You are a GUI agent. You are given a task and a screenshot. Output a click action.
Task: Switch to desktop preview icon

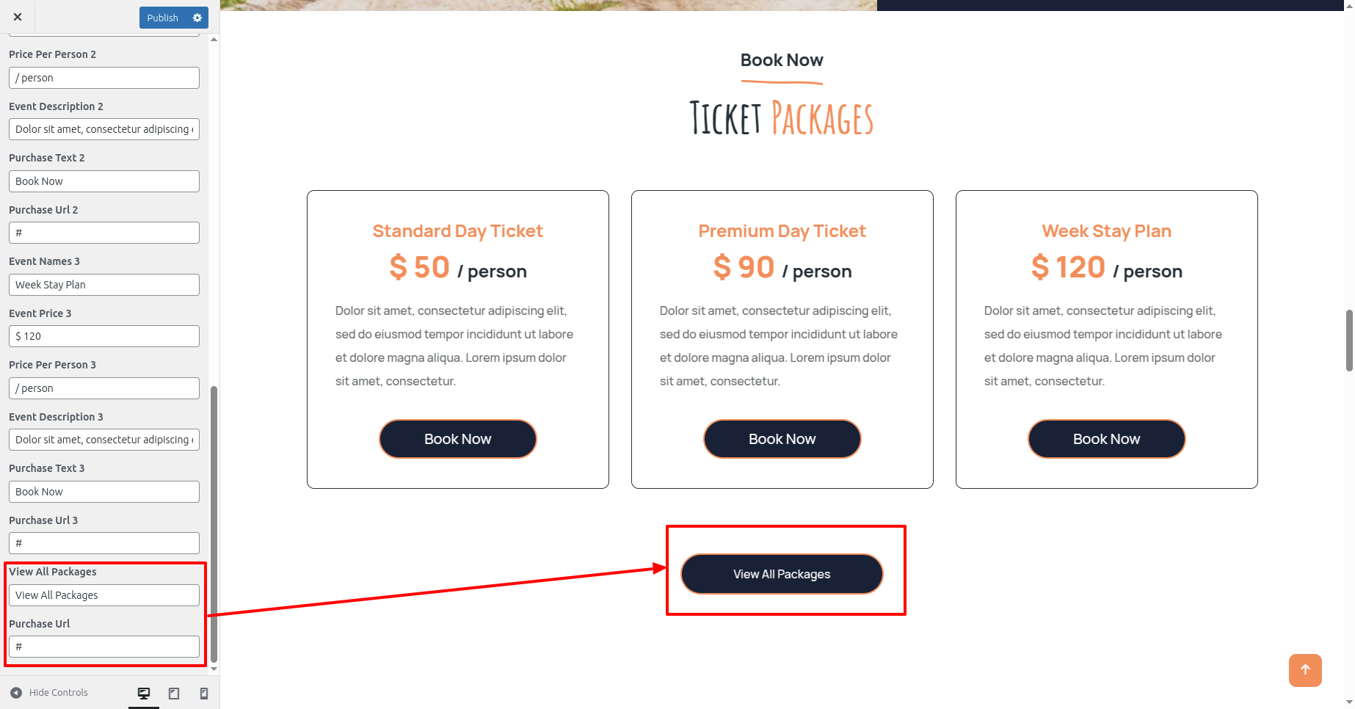(x=144, y=693)
